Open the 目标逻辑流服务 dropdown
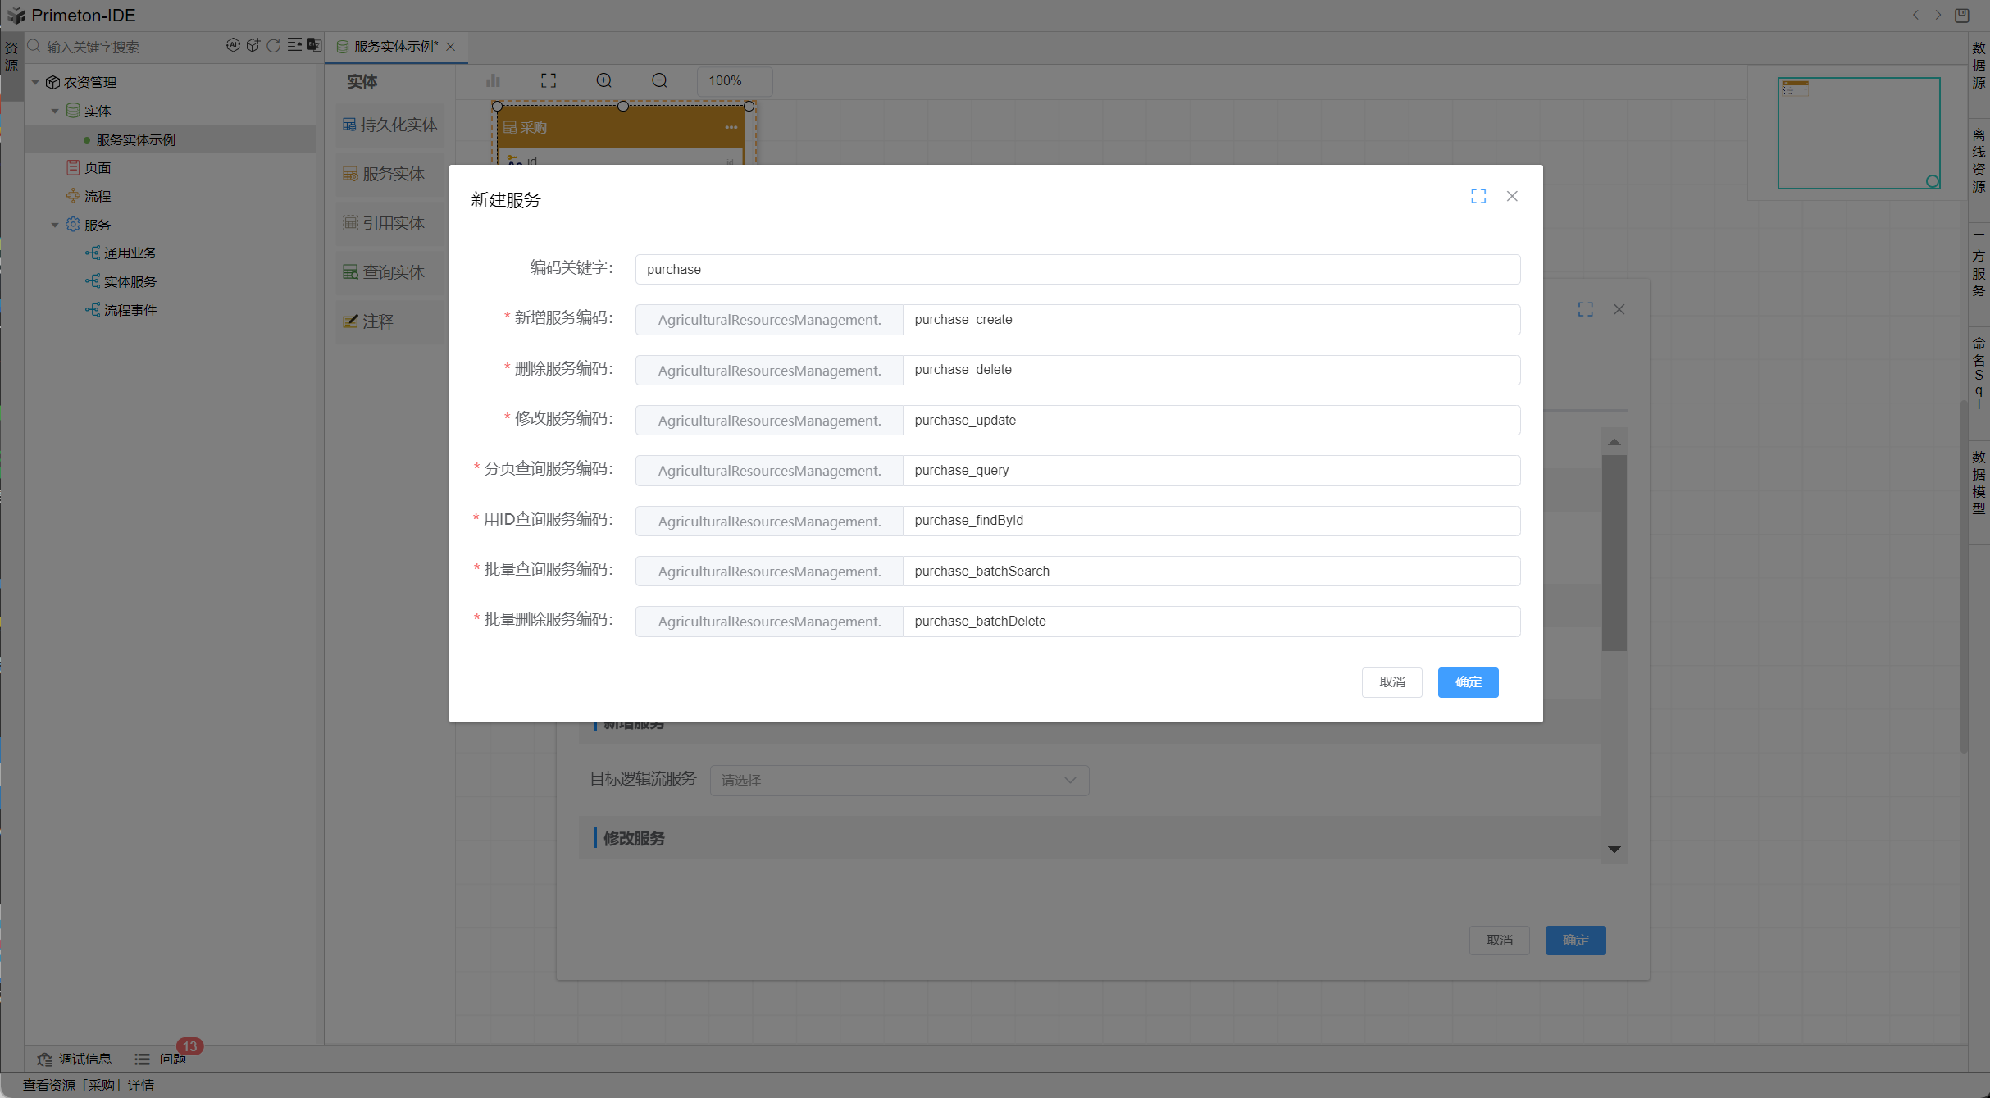Screen dimensions: 1990x1098 pos(899,780)
